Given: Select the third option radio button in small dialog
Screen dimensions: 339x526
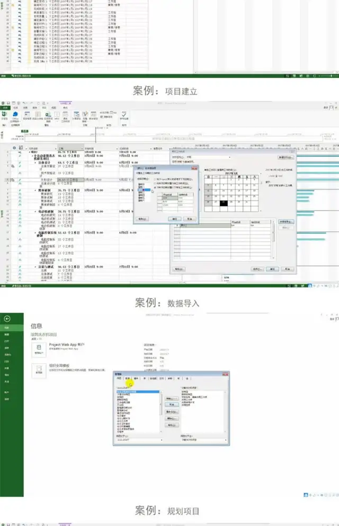Looking at the screenshot, I should [x=155, y=187].
